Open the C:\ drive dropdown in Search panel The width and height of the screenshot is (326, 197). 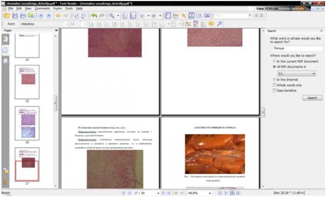click(x=297, y=73)
